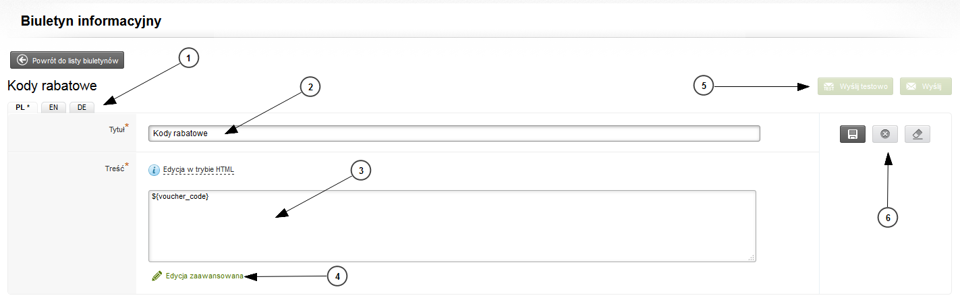This screenshot has width=960, height=304.
Task: Save the newsletter with the floppy disk icon
Action: click(x=853, y=134)
